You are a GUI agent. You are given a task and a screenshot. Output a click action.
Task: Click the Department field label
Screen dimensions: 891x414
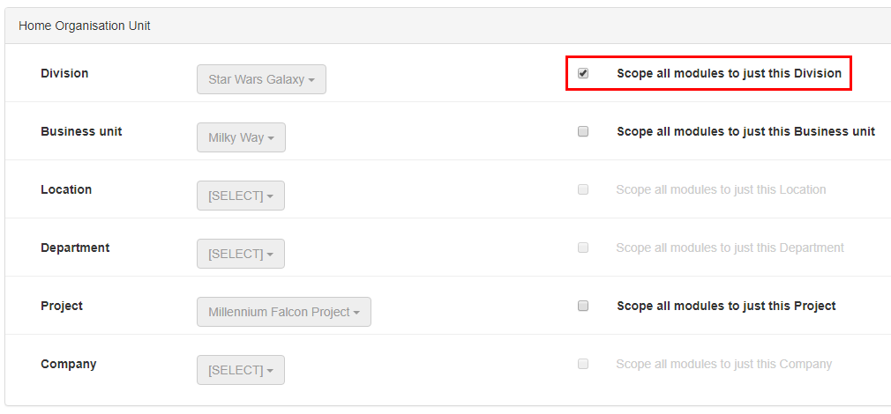coord(75,248)
